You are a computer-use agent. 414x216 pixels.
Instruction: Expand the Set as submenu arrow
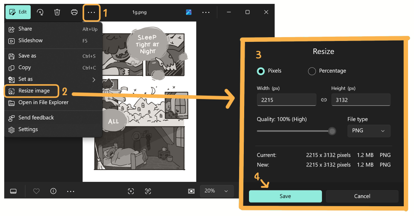(94, 79)
